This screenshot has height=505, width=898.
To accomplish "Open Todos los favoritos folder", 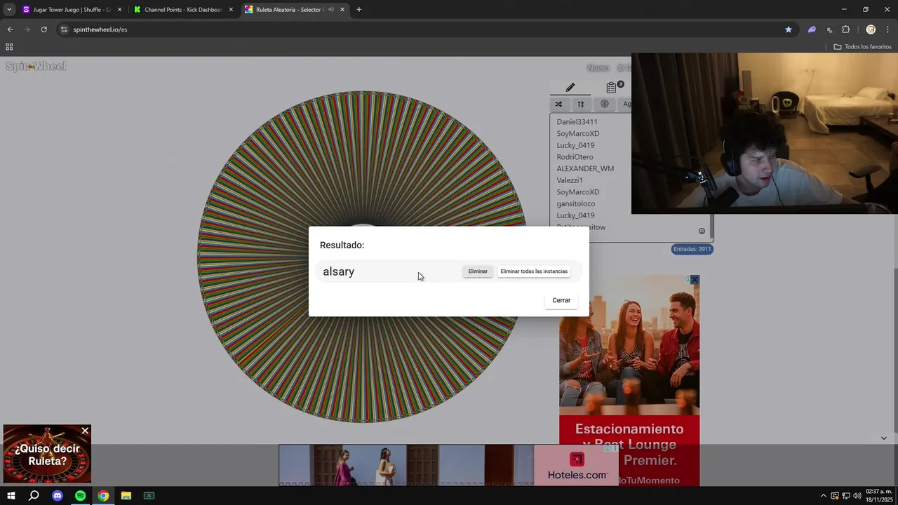I will (x=862, y=47).
